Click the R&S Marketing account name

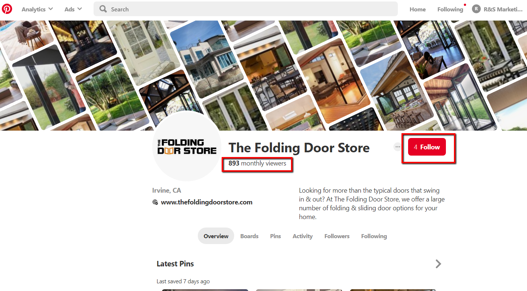(503, 9)
